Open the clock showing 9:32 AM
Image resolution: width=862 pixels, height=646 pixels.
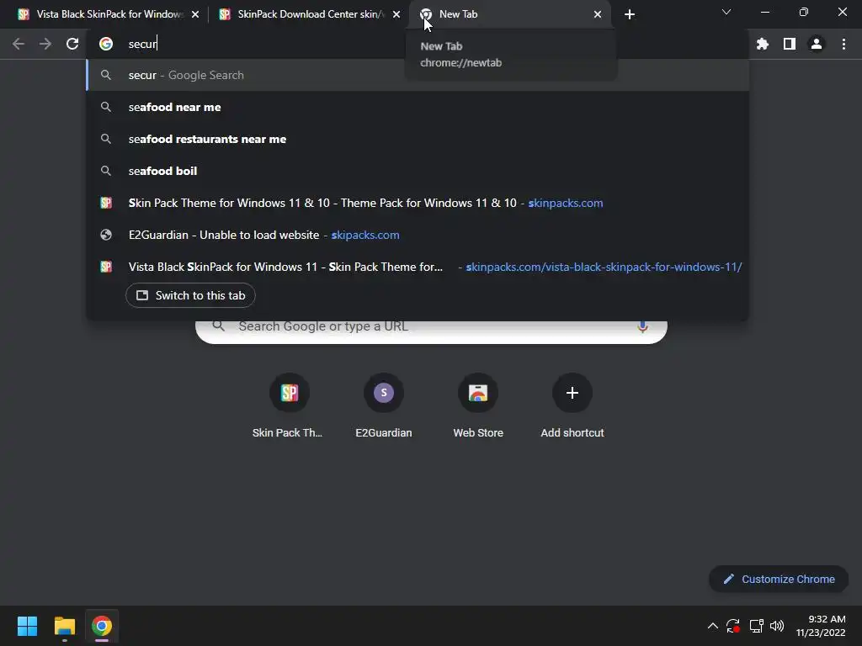(x=821, y=626)
